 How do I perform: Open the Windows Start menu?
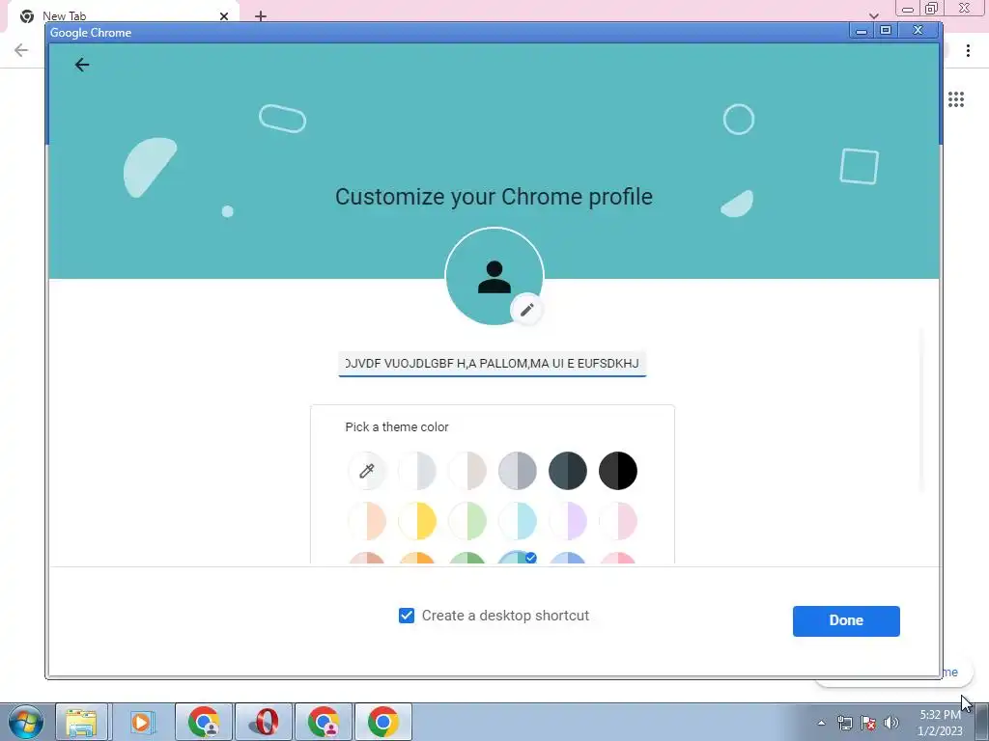click(x=26, y=722)
